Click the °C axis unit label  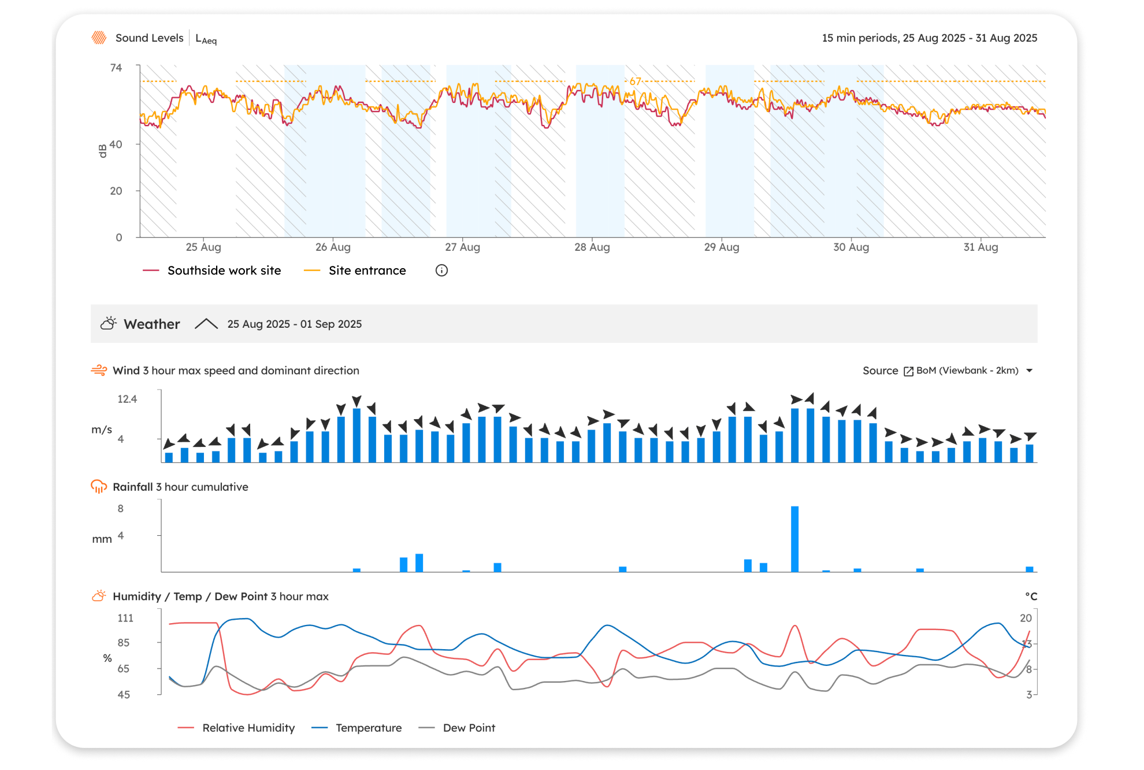tap(1031, 596)
